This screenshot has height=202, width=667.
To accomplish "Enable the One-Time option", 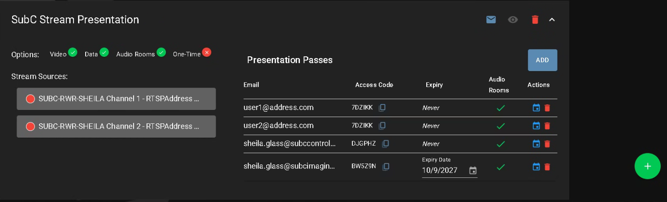I will click(x=206, y=52).
